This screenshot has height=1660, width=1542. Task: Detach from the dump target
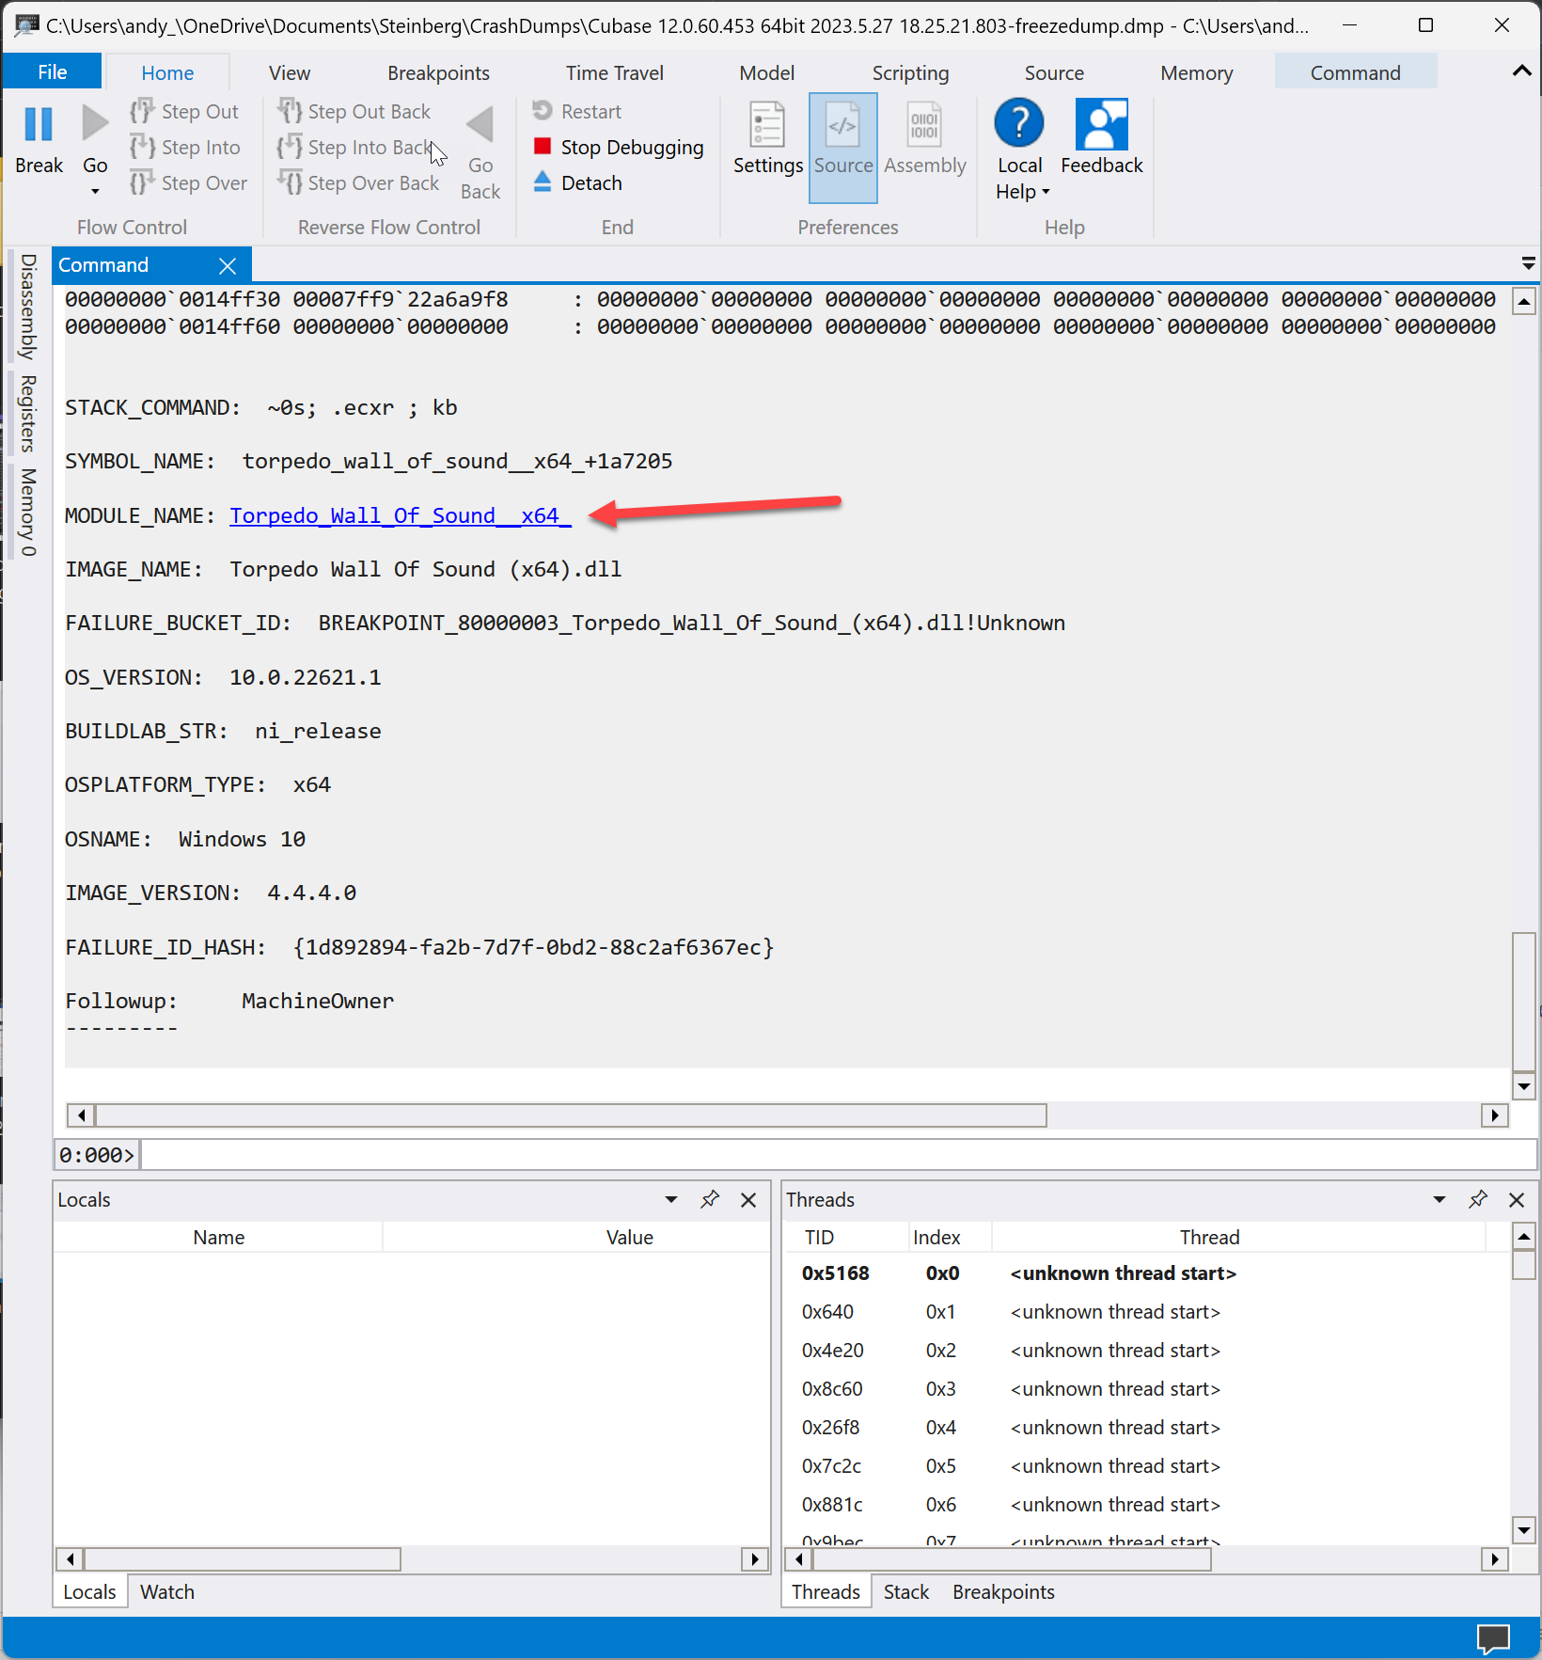click(577, 183)
